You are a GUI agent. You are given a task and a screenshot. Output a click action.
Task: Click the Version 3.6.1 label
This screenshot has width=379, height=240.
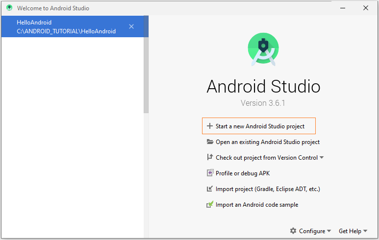point(263,103)
